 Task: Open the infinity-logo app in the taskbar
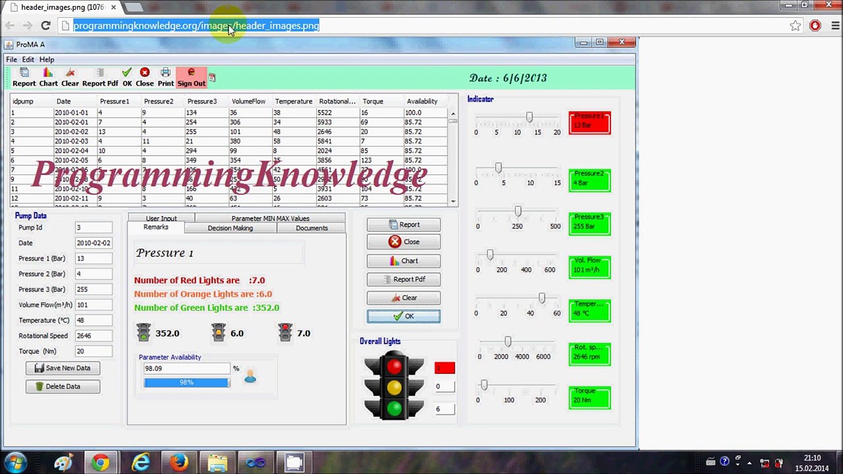[x=255, y=463]
